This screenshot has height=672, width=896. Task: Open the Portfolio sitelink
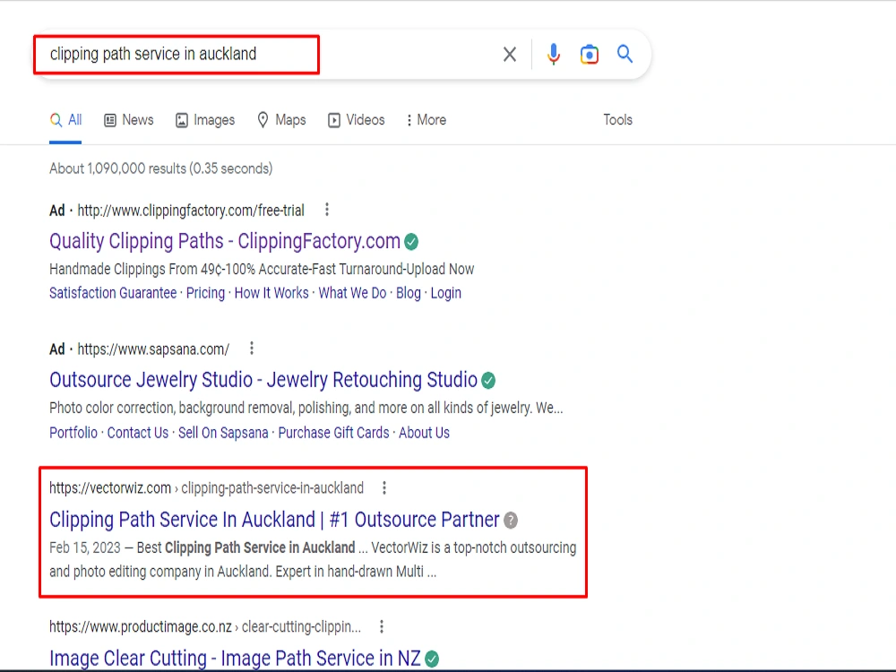pyautogui.click(x=73, y=433)
